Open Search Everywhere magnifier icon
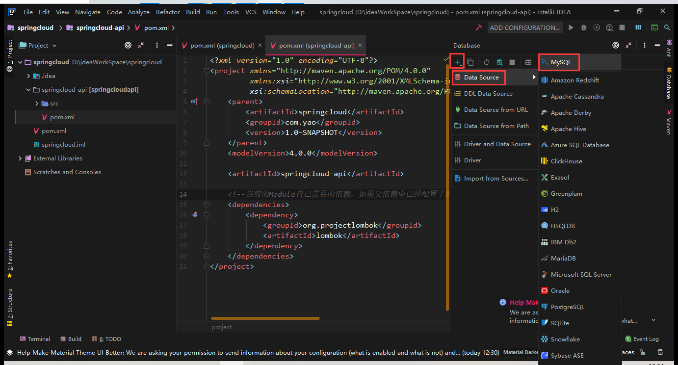This screenshot has width=678, height=365. (667, 27)
